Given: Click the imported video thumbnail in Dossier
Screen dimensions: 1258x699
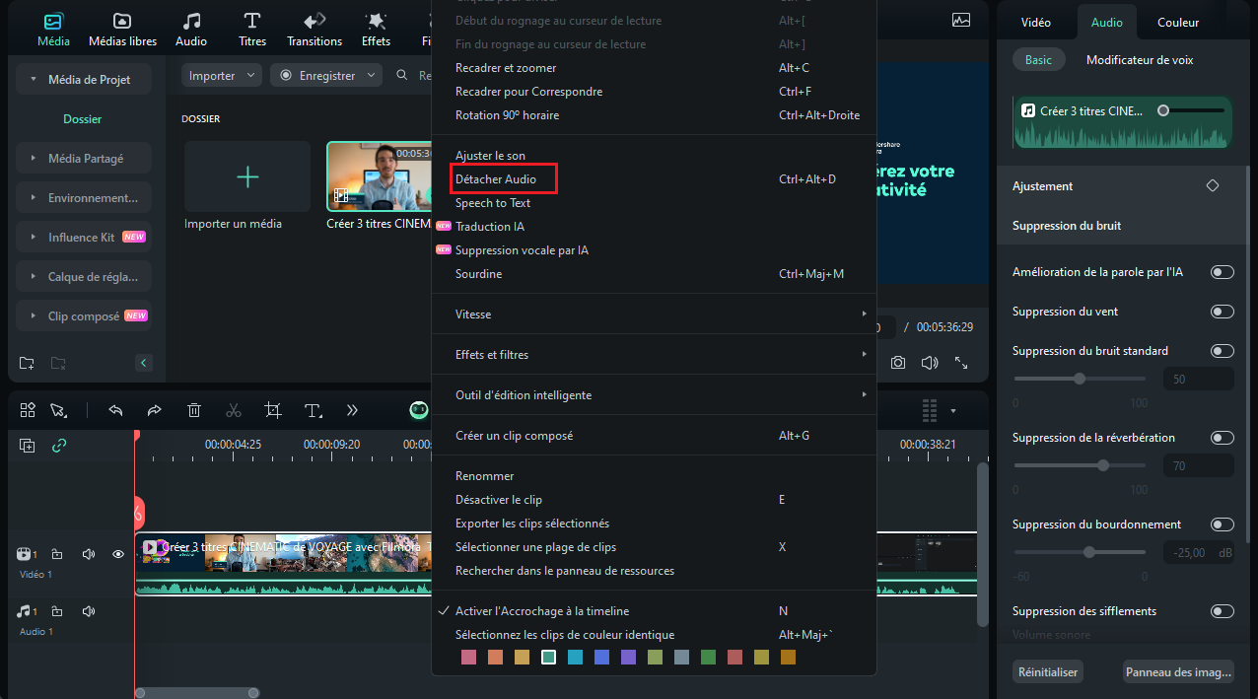Looking at the screenshot, I should 380,176.
